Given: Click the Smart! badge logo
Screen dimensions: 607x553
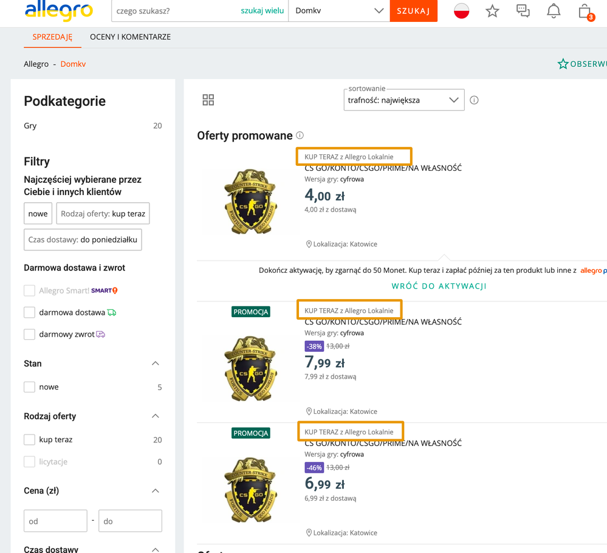Looking at the screenshot, I should (x=105, y=290).
